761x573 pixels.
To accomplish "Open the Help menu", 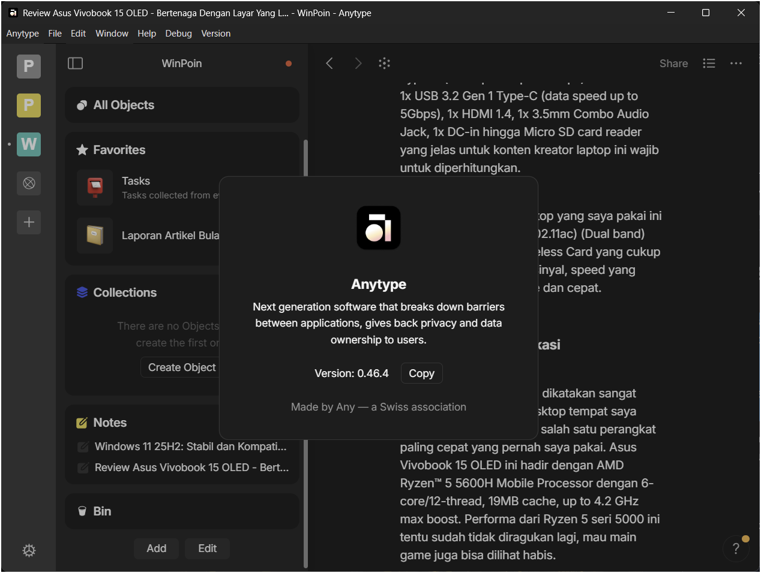I will (147, 34).
